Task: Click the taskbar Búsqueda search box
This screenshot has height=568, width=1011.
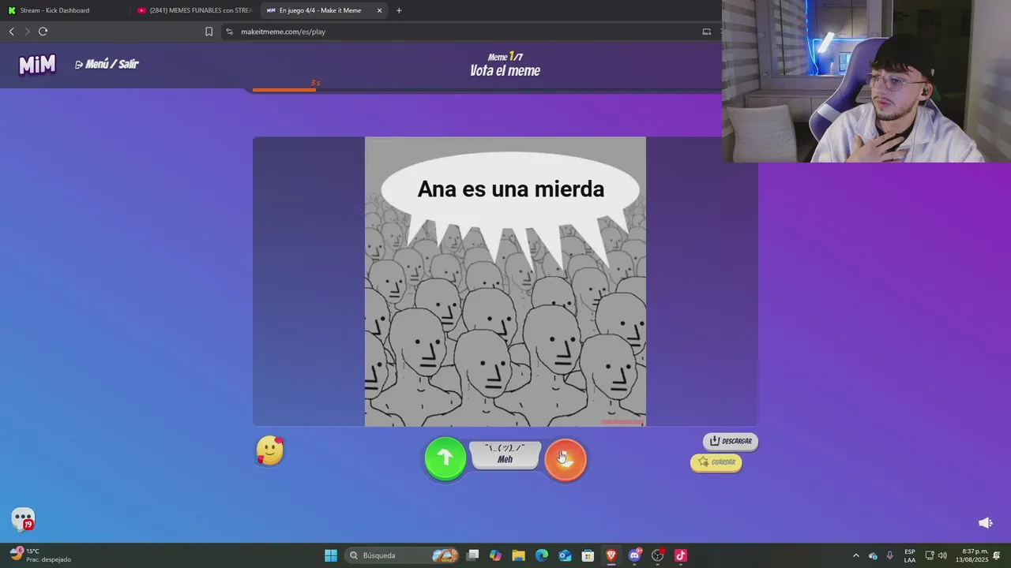Action: [x=403, y=555]
